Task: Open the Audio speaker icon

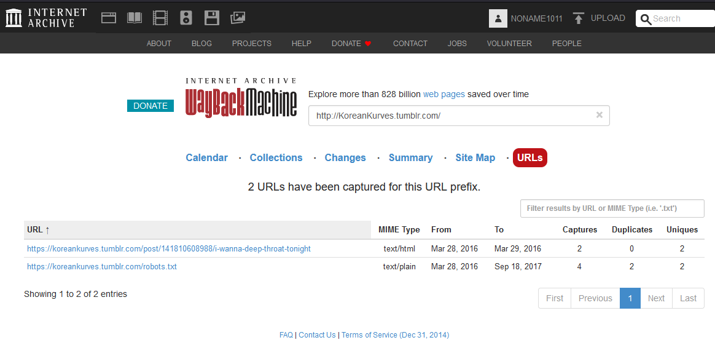Action: (x=186, y=18)
